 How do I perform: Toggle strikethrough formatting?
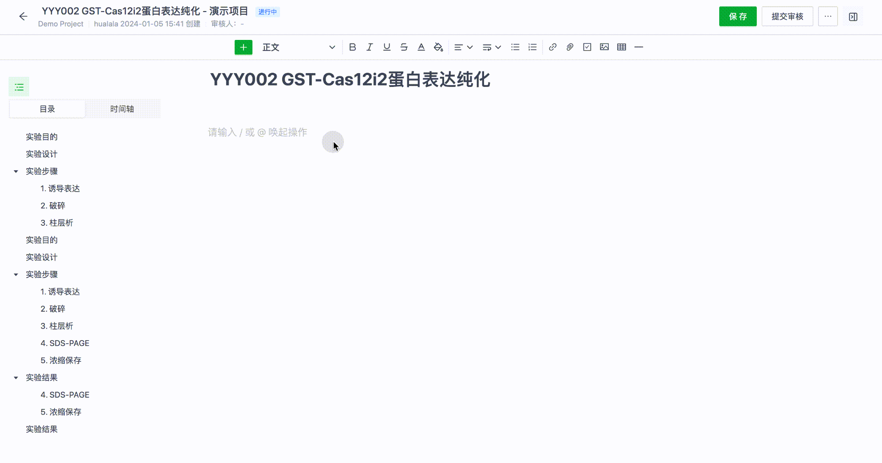tap(404, 47)
